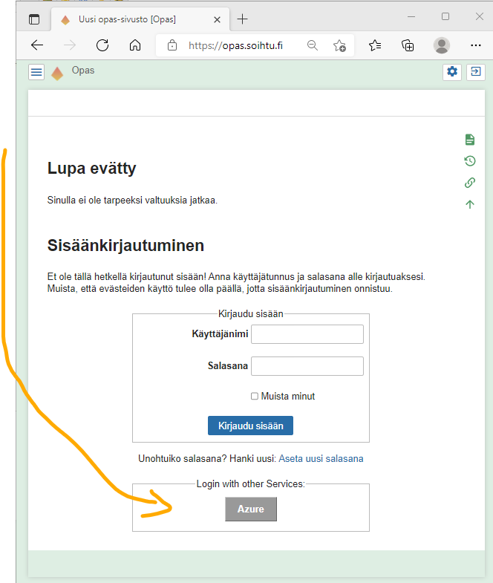Open a new browser tab with plus
The width and height of the screenshot is (493, 583).
click(x=242, y=19)
